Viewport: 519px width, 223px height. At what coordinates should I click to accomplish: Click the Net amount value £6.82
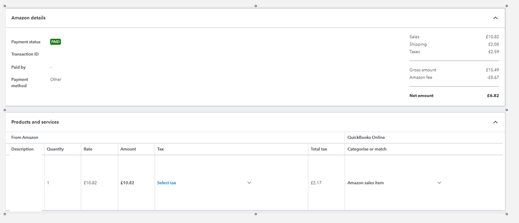tap(493, 96)
